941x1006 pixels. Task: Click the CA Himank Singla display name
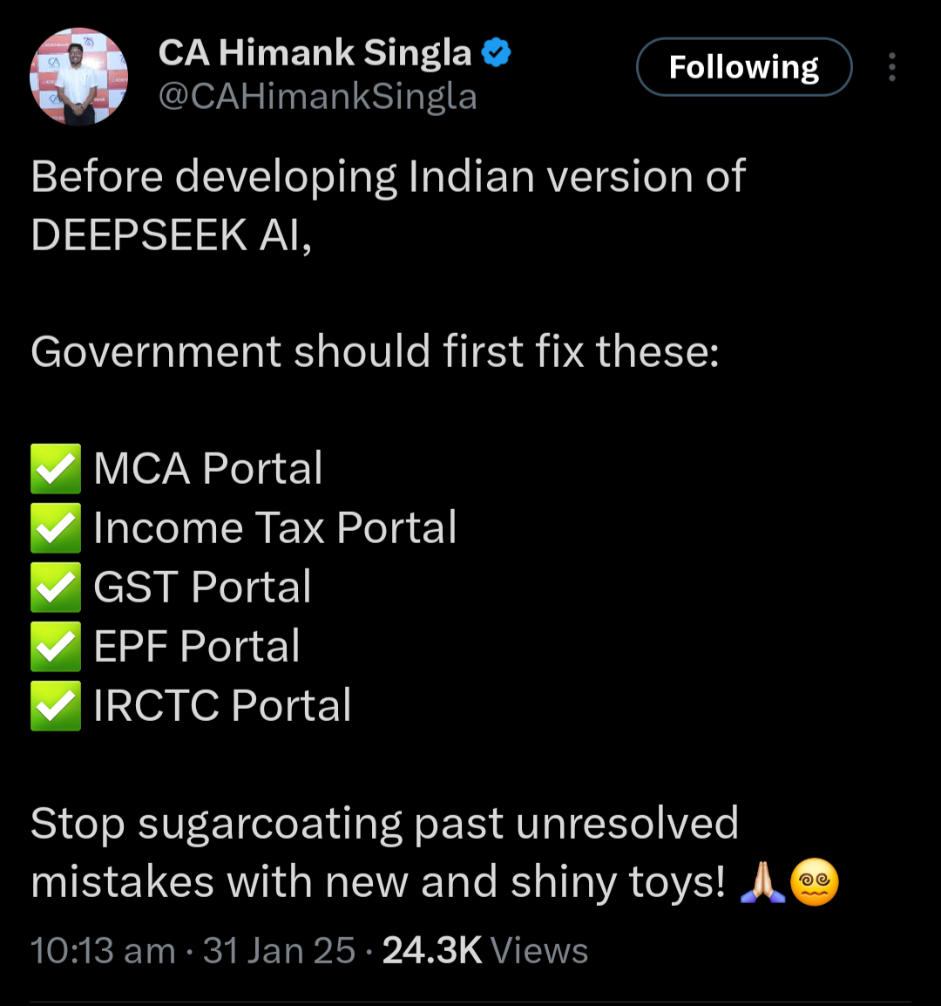315,53
